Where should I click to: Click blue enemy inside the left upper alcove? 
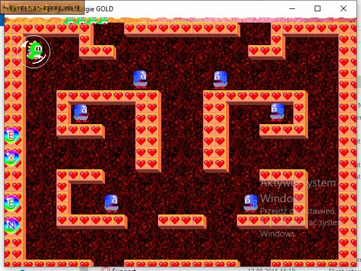(81, 113)
